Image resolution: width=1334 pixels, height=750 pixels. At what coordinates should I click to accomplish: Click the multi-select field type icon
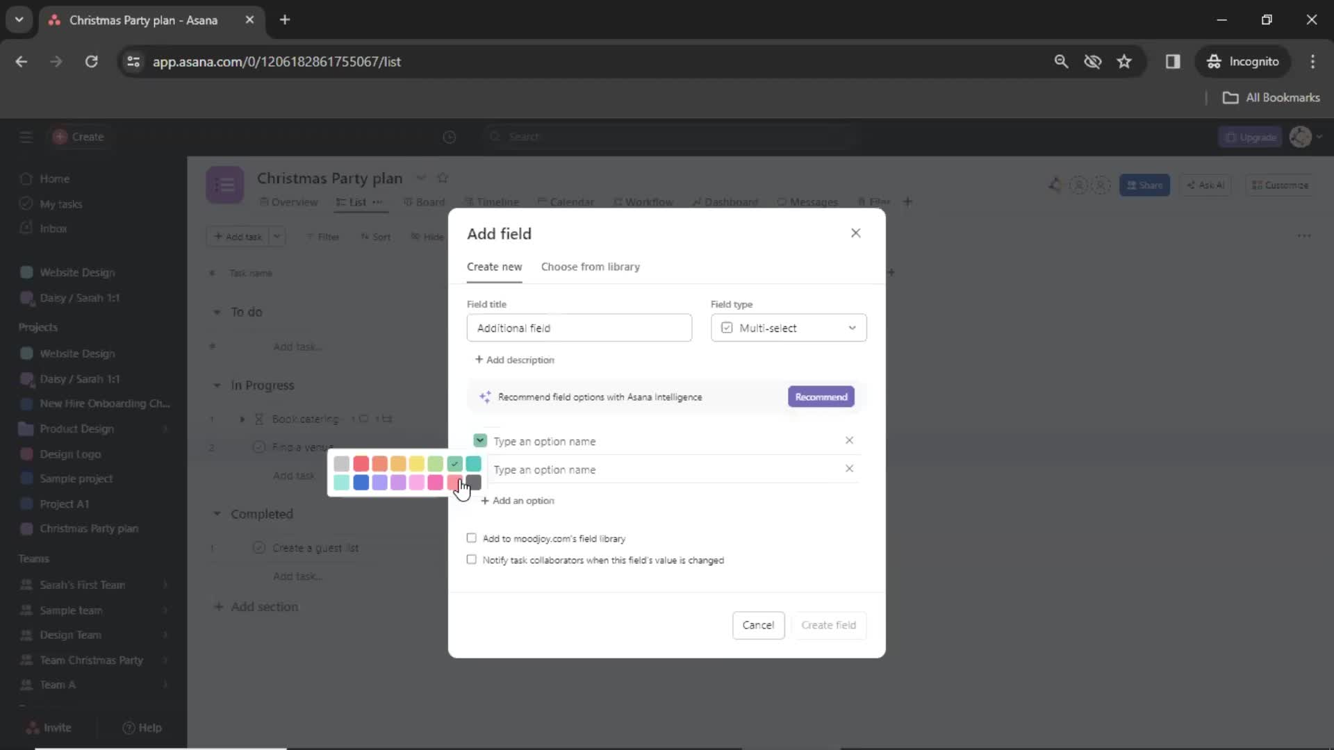pos(727,327)
